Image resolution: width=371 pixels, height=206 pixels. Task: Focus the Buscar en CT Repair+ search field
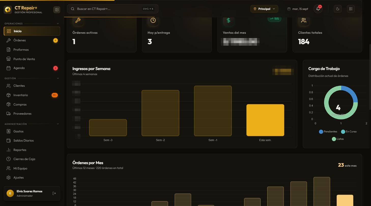pos(112,9)
